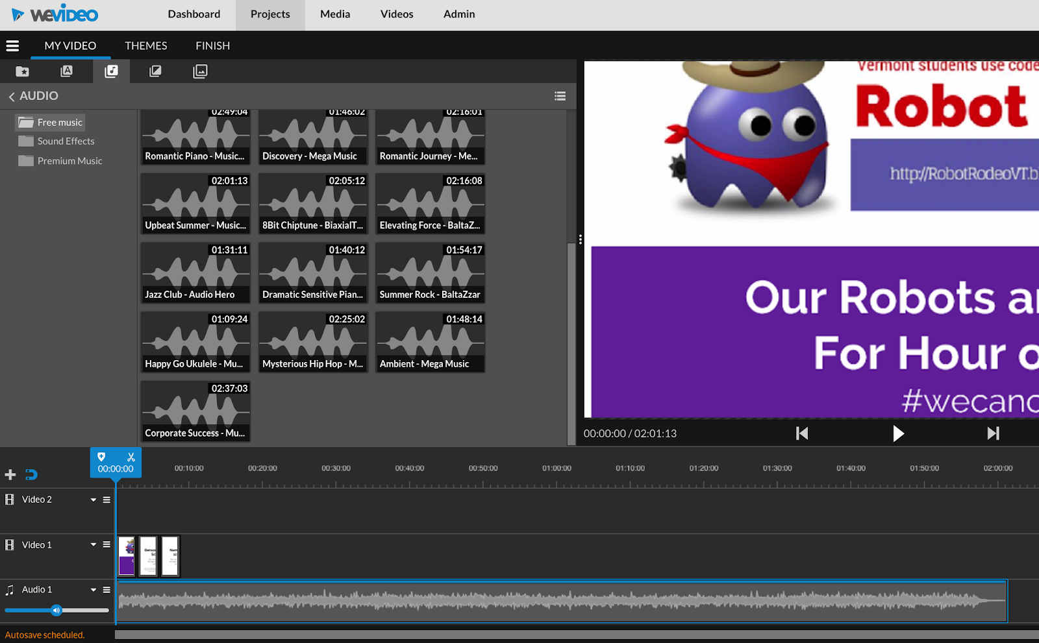Image resolution: width=1039 pixels, height=643 pixels.
Task: Add a marker with the playhead marker icon
Action: [x=101, y=457]
